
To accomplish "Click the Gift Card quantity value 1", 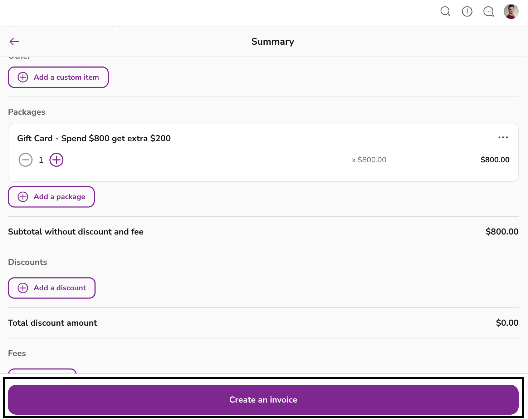I will 41,160.
